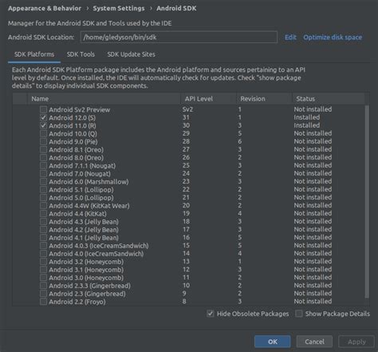Image resolution: width=378 pixels, height=352 pixels.
Task: Click API level 23 cell
Action: click(186, 181)
